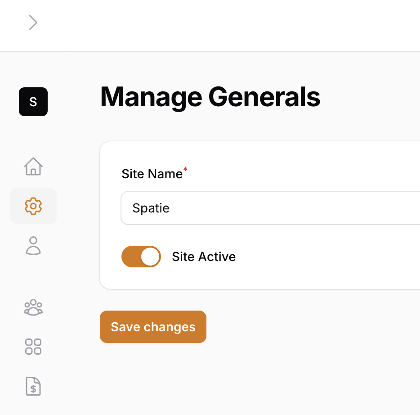Disable the Site Active toggle switch
420x415 pixels.
pos(141,257)
